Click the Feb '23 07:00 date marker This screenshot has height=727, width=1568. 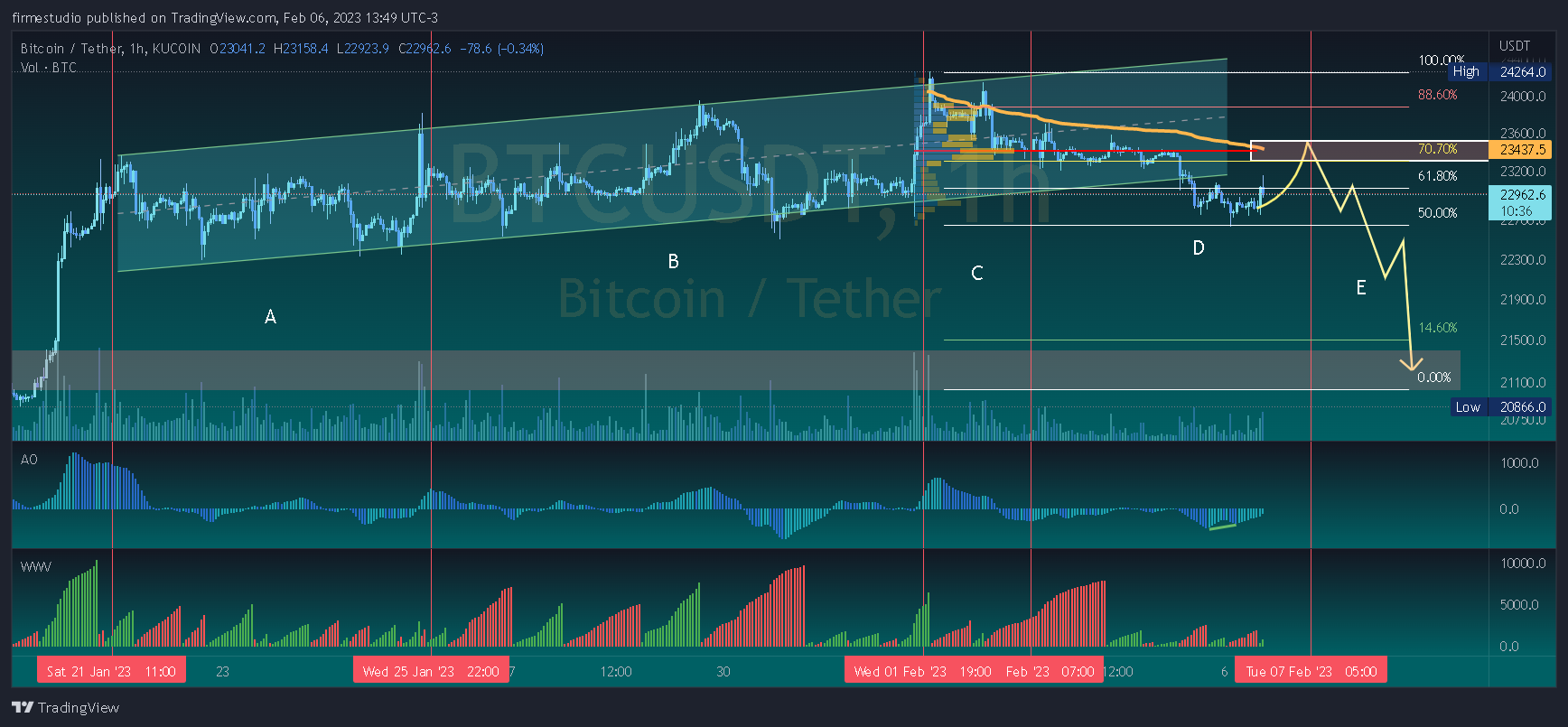pos(1050,671)
